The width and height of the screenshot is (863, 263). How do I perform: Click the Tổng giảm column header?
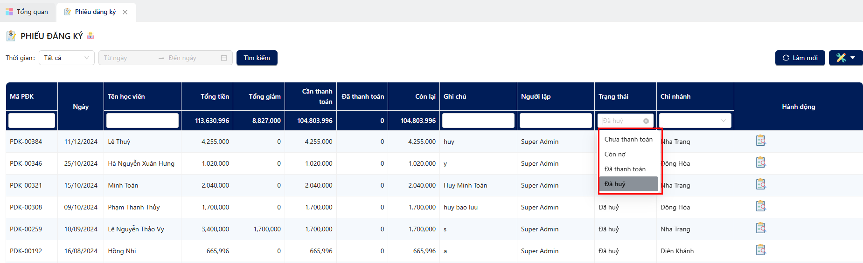click(259, 96)
